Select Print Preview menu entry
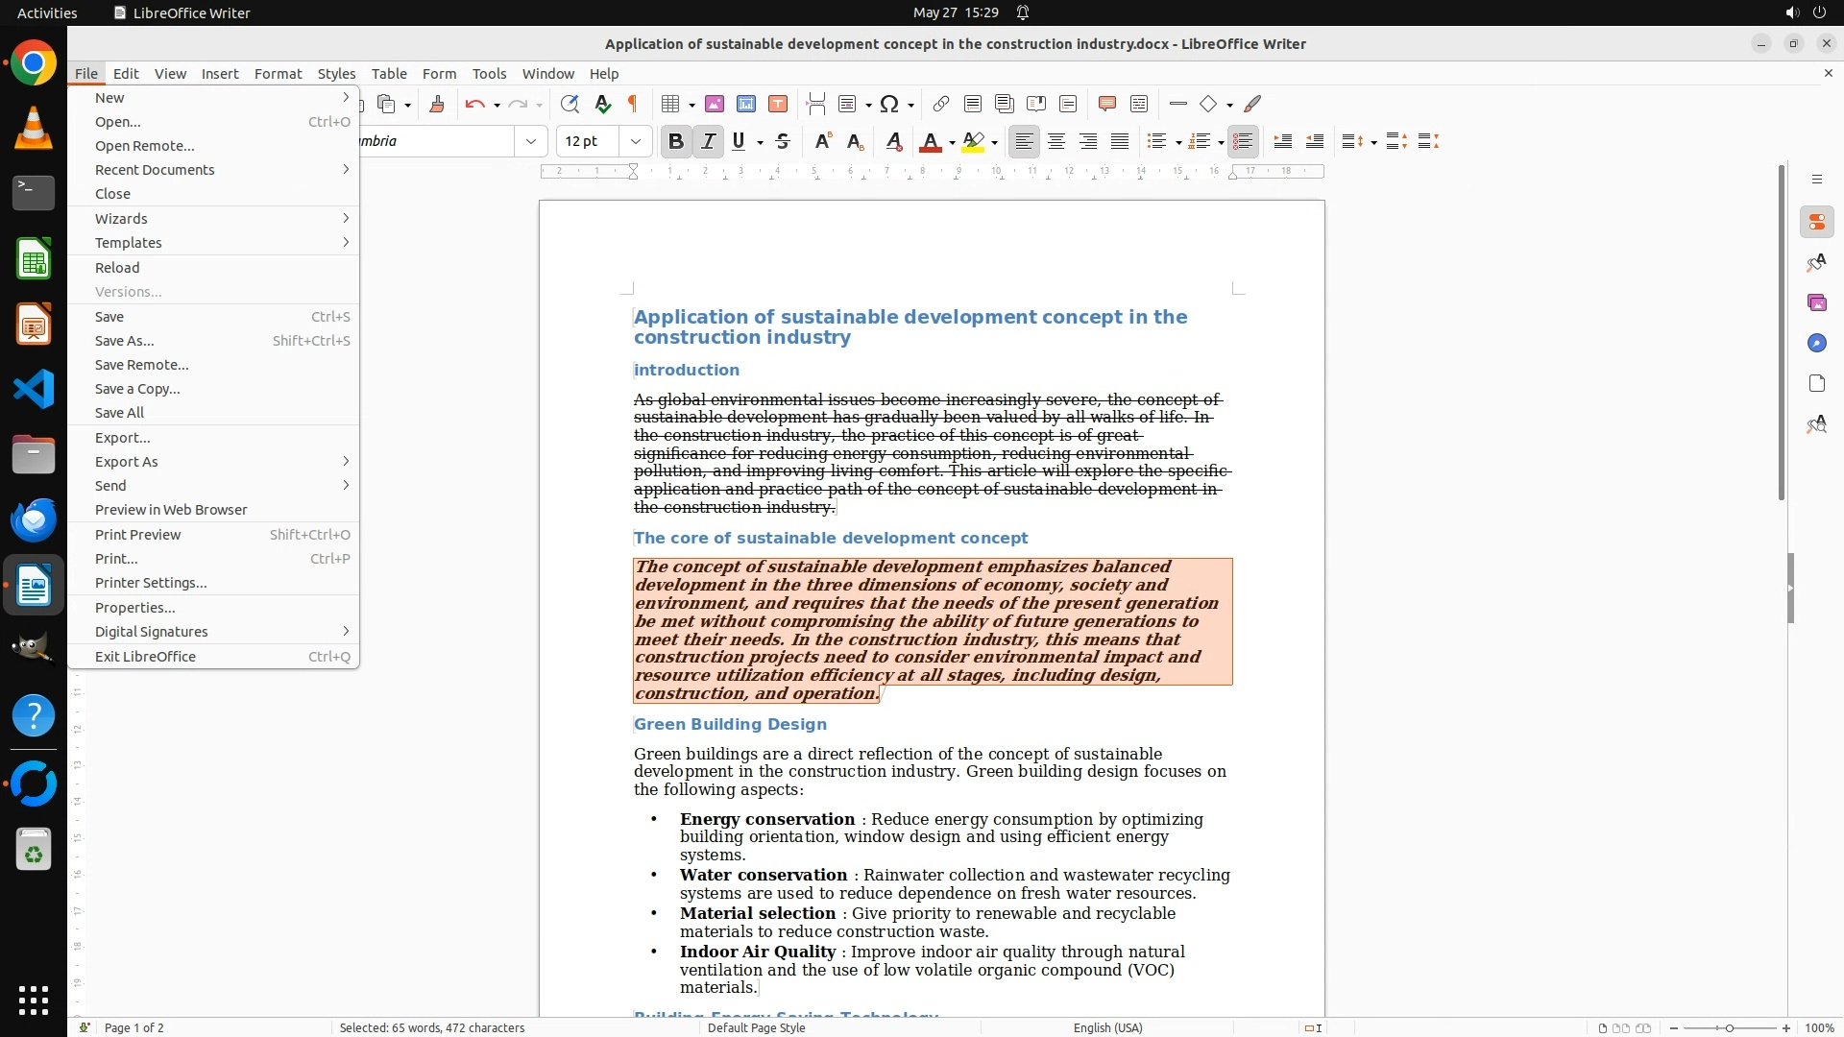1844x1037 pixels. (x=137, y=535)
